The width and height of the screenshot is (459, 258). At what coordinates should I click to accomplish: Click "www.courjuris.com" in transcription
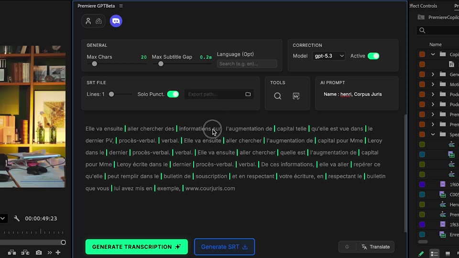[x=210, y=188]
